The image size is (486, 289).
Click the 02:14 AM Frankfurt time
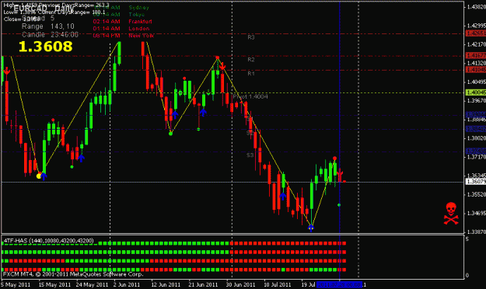pyautogui.click(x=107, y=22)
